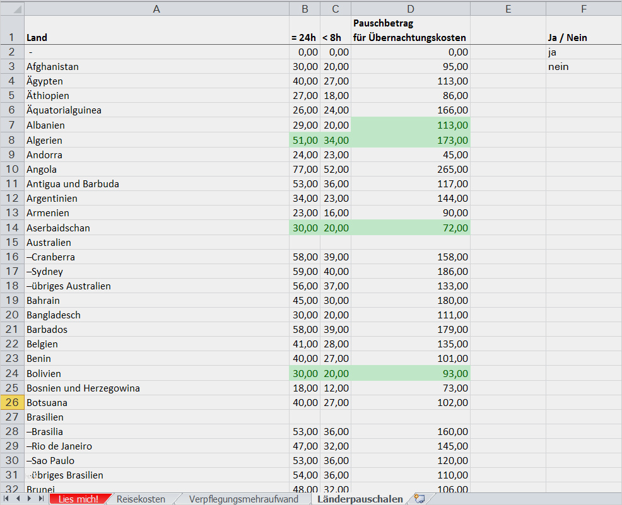Select the '–Sao Paulo' cell
The height and width of the screenshot is (505, 622).
[156, 460]
